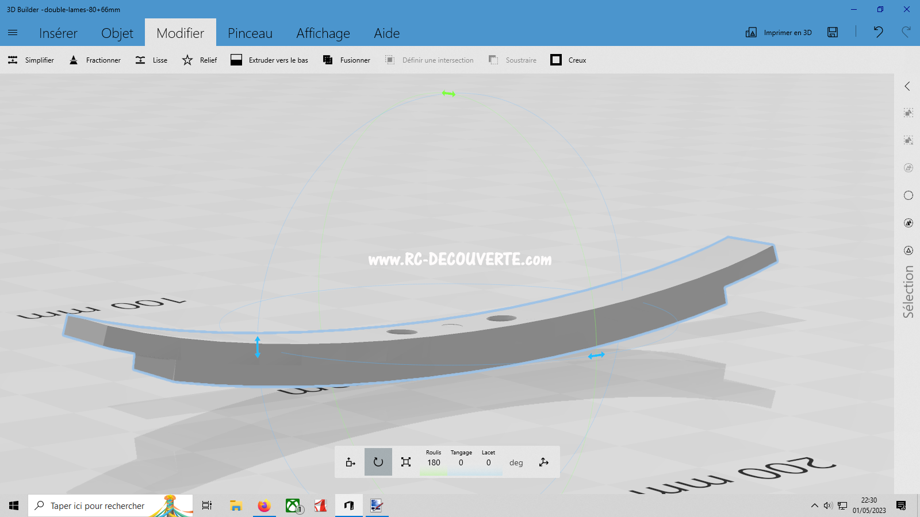Image resolution: width=920 pixels, height=517 pixels.
Task: Click the Soustraire tool
Action: tap(512, 60)
